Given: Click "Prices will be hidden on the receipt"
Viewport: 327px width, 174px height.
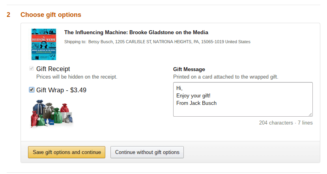Looking at the screenshot, I should [77, 77].
